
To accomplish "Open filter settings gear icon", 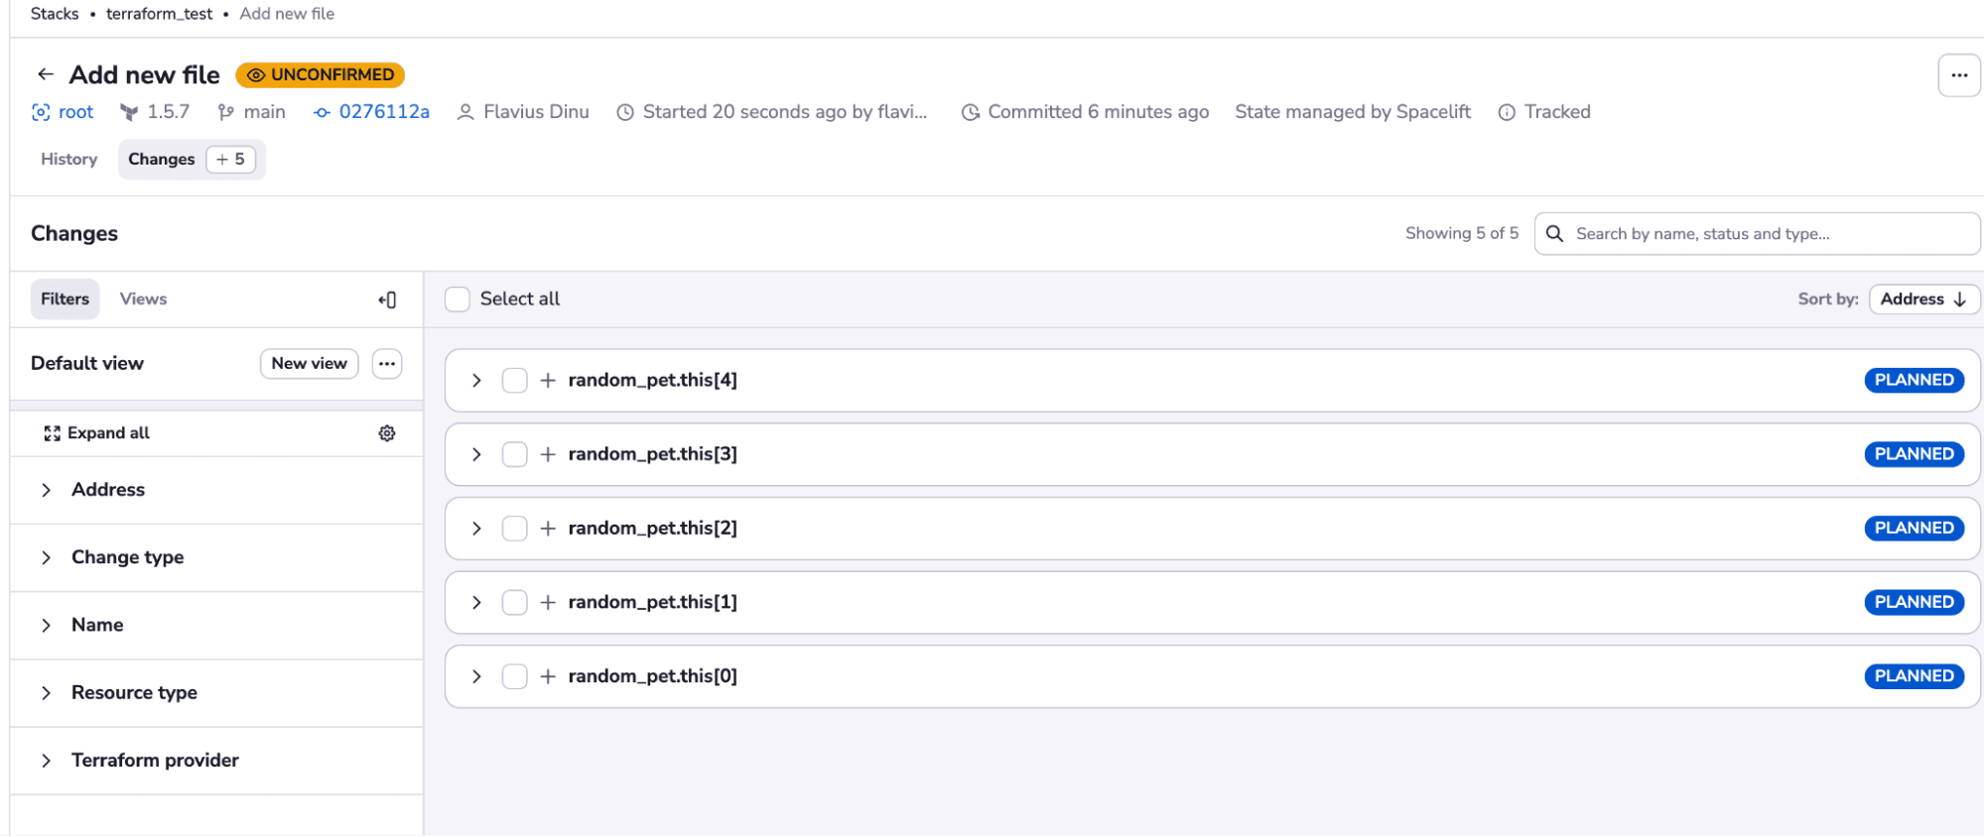I will [x=387, y=433].
